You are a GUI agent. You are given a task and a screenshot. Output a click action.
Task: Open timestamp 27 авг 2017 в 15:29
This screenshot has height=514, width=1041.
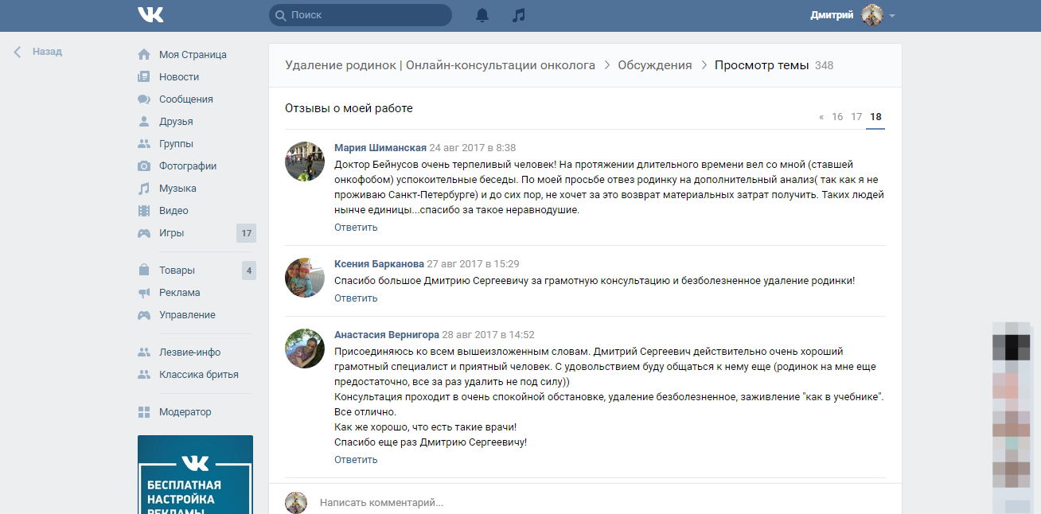coord(473,263)
